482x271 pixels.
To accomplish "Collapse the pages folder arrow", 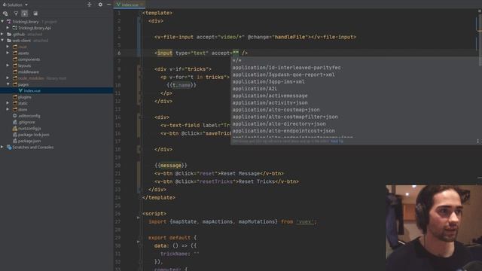I will [x=8, y=84].
